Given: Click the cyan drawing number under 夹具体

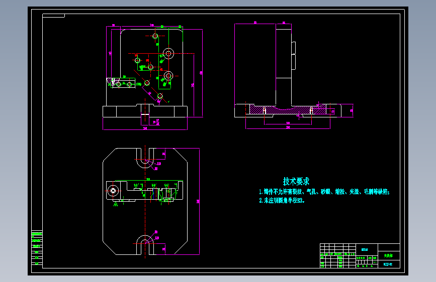Looking at the screenshot, I should 388,264.
